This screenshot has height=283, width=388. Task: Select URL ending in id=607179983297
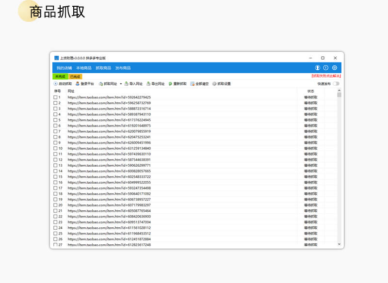(x=109, y=205)
